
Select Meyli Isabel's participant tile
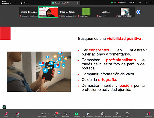pos(86,12)
